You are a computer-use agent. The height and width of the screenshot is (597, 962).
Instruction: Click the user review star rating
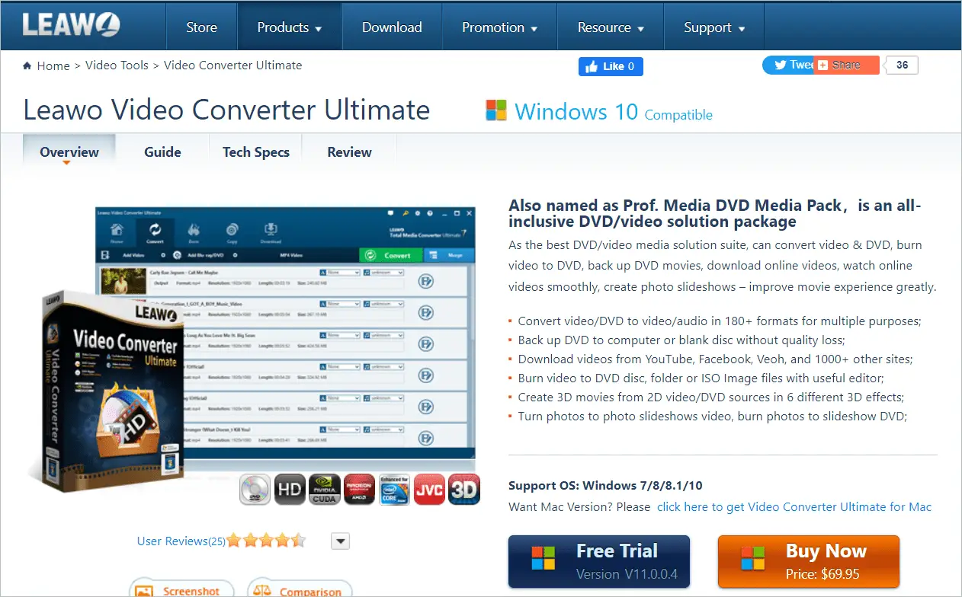(266, 541)
